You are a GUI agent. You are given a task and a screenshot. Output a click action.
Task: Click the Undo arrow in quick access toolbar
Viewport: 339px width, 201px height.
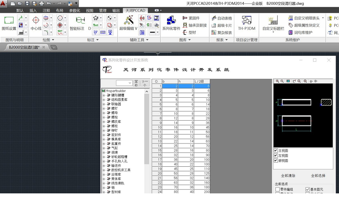click(49, 3)
